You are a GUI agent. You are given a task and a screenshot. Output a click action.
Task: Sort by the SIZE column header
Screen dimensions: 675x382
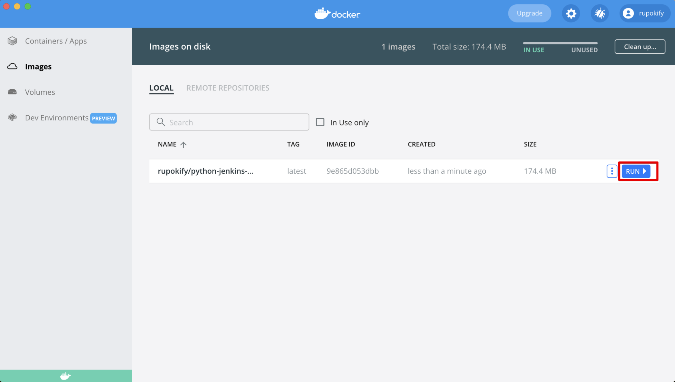(530, 144)
